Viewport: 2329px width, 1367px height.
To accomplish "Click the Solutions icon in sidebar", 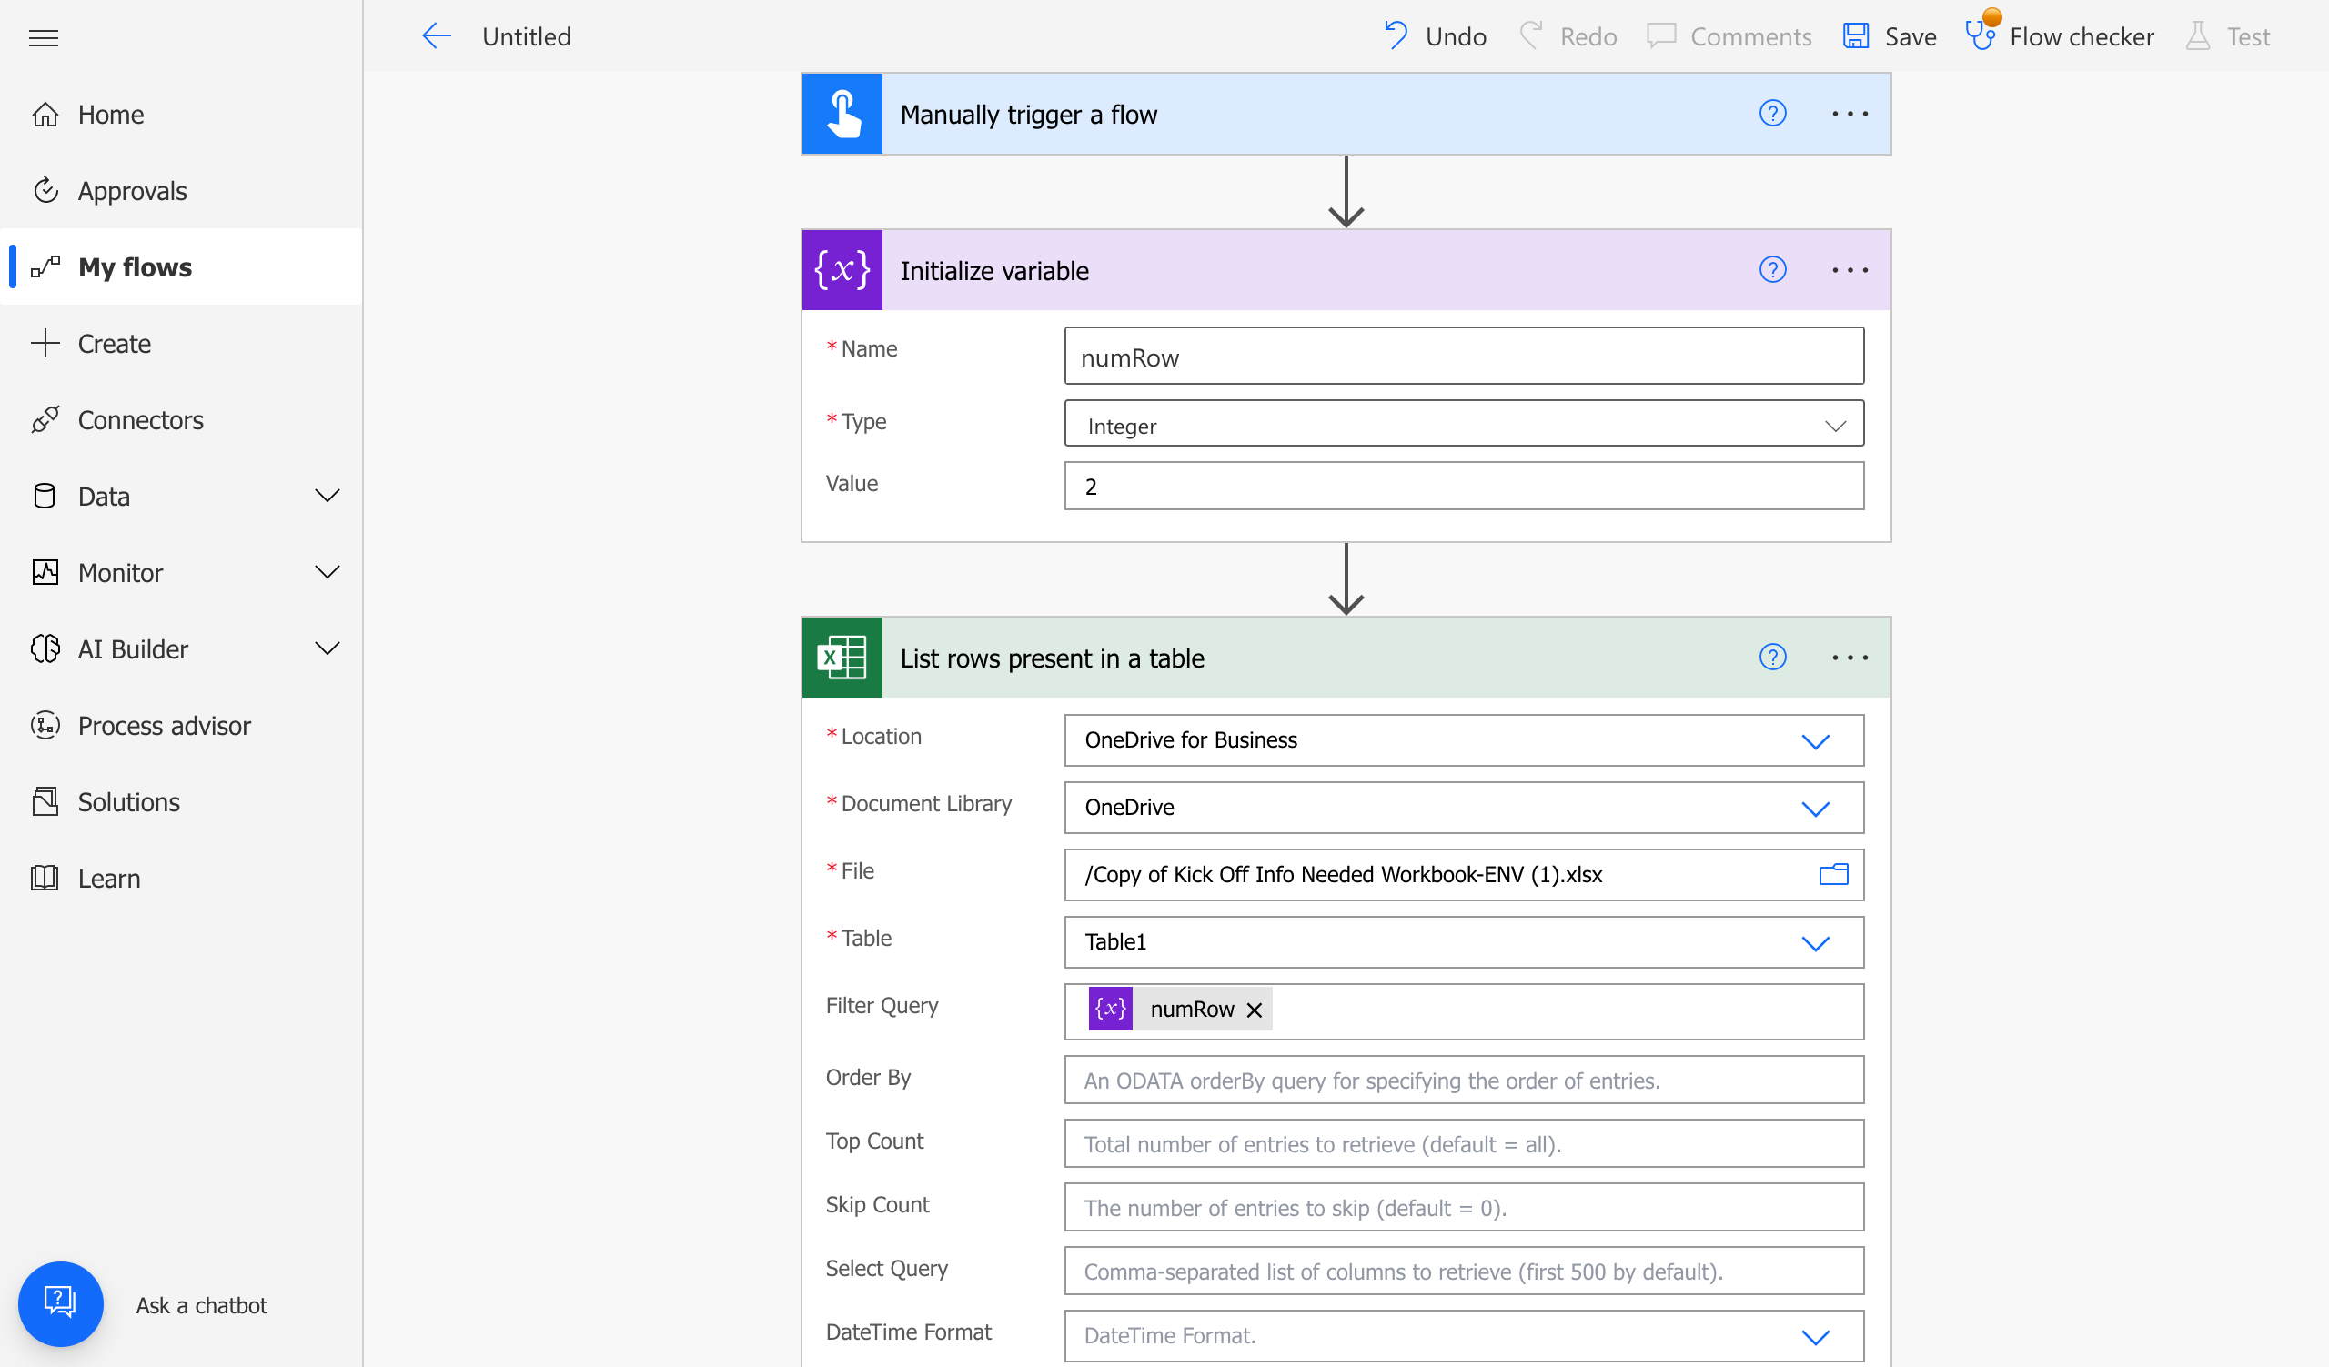I will [45, 801].
